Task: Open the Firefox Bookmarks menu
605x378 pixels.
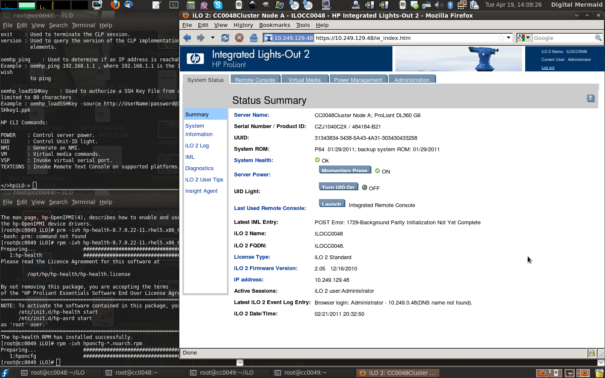Action: 274,25
